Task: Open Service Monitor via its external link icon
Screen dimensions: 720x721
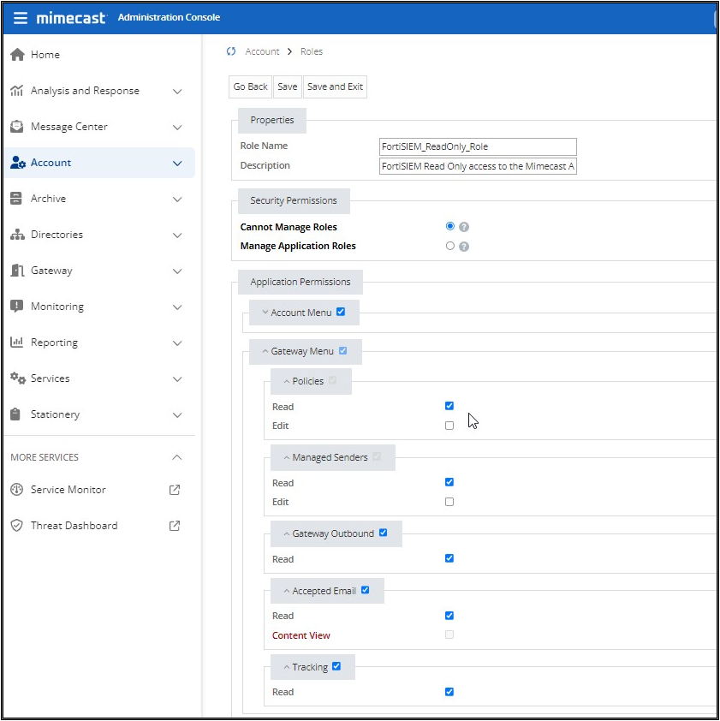Action: (173, 489)
